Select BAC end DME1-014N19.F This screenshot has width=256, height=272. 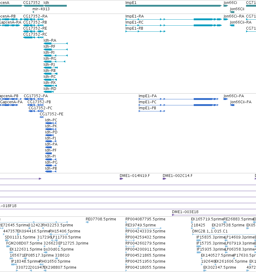(135, 176)
